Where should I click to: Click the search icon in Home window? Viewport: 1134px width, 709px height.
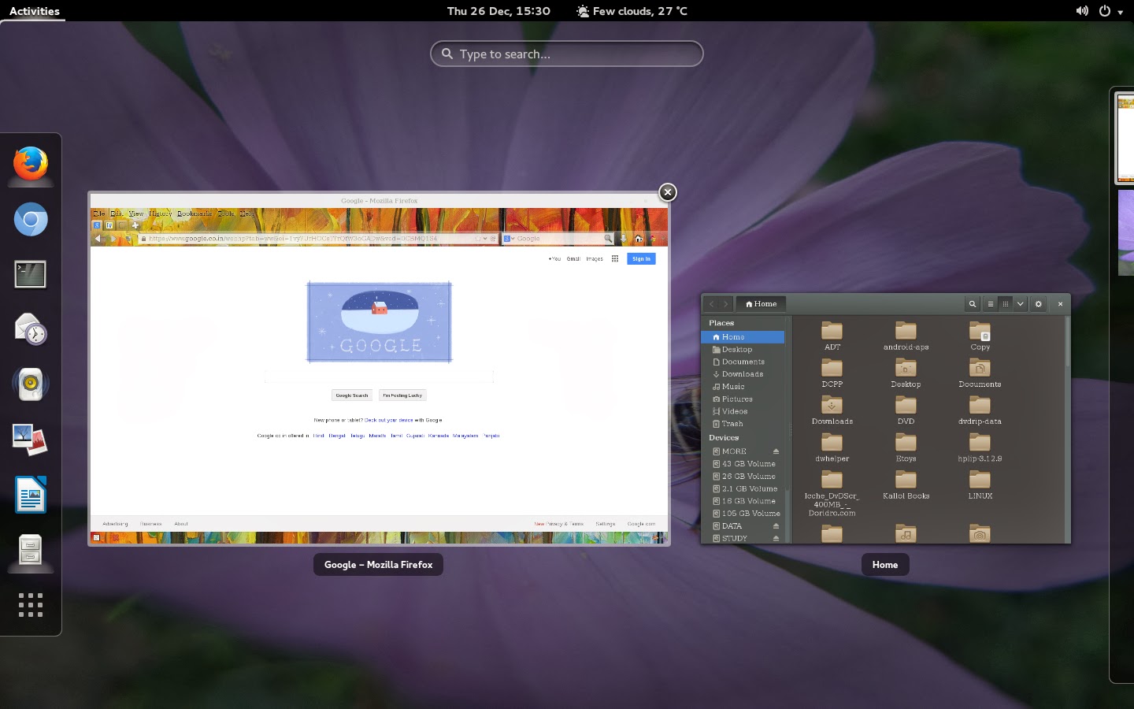(973, 304)
